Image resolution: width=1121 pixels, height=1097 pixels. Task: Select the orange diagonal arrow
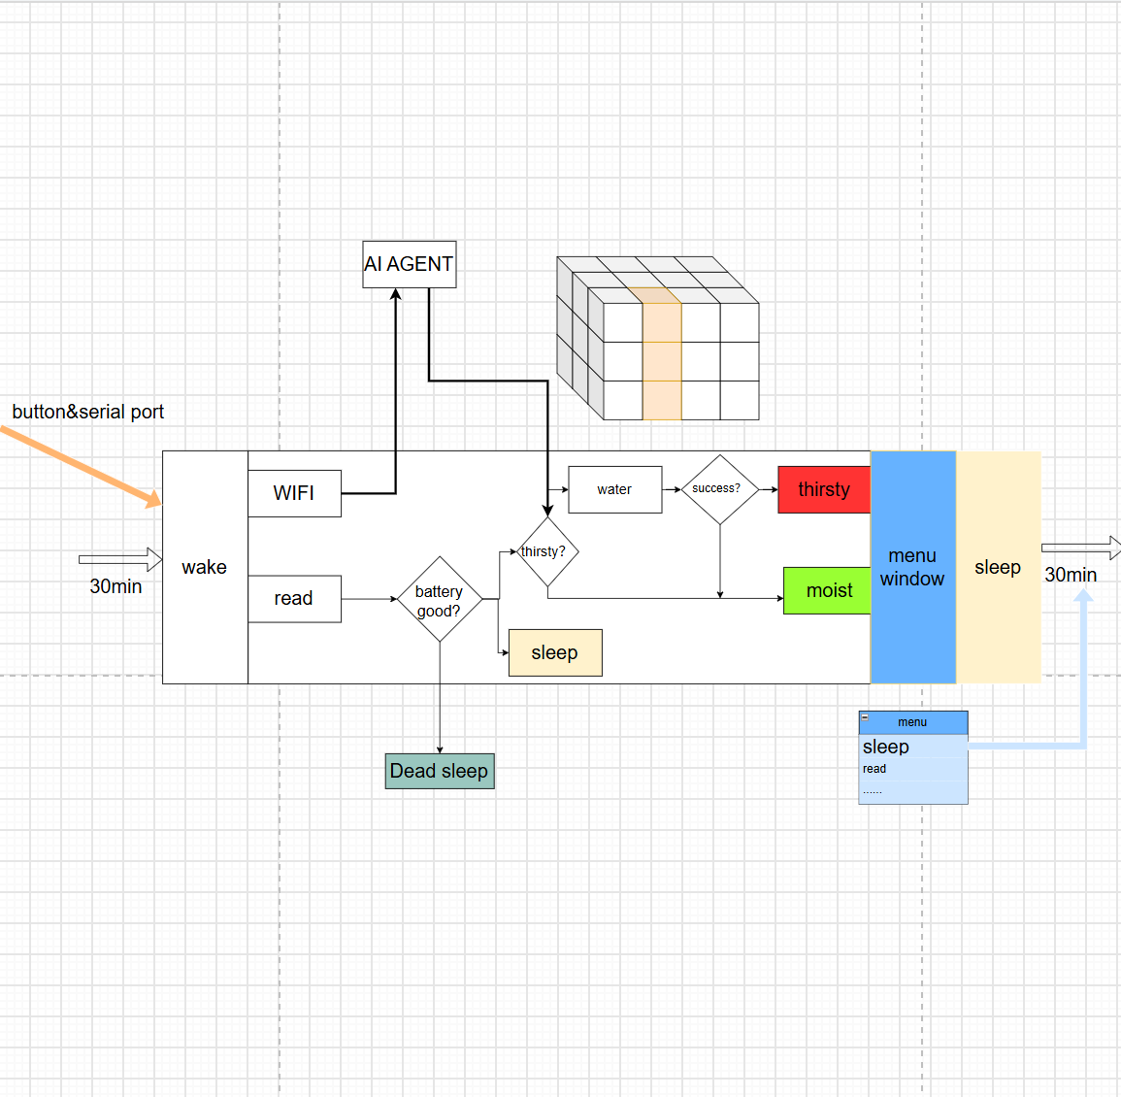tap(81, 467)
